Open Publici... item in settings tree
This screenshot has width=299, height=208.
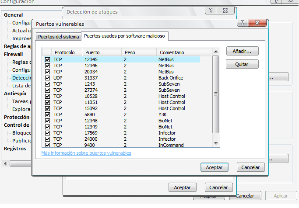21,141
